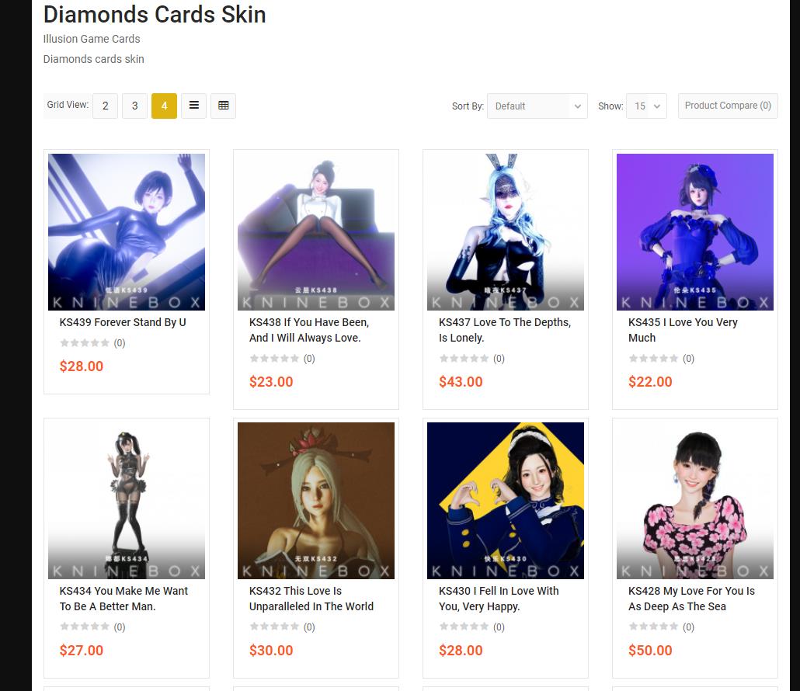Open KS439 Forever Stand By U link
The image size is (800, 691).
pyautogui.click(x=123, y=322)
